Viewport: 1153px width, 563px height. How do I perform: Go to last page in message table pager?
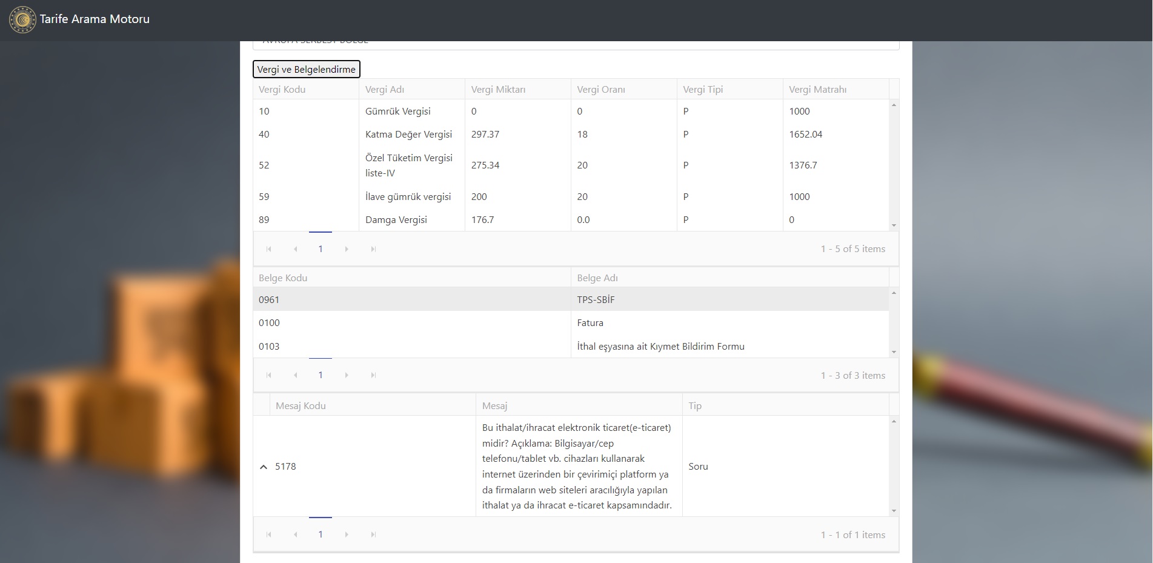(x=373, y=535)
